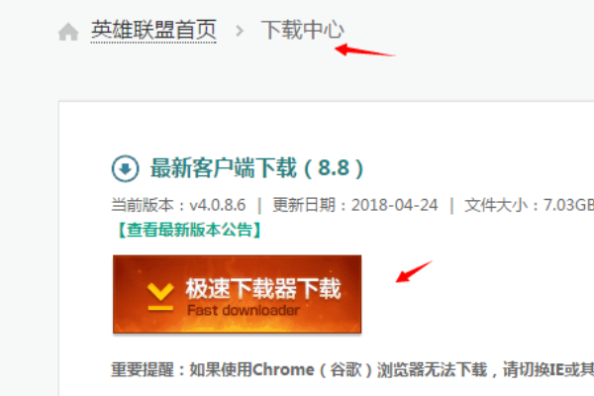Click the breadcrumb chevron separator arrow

pos(239,31)
